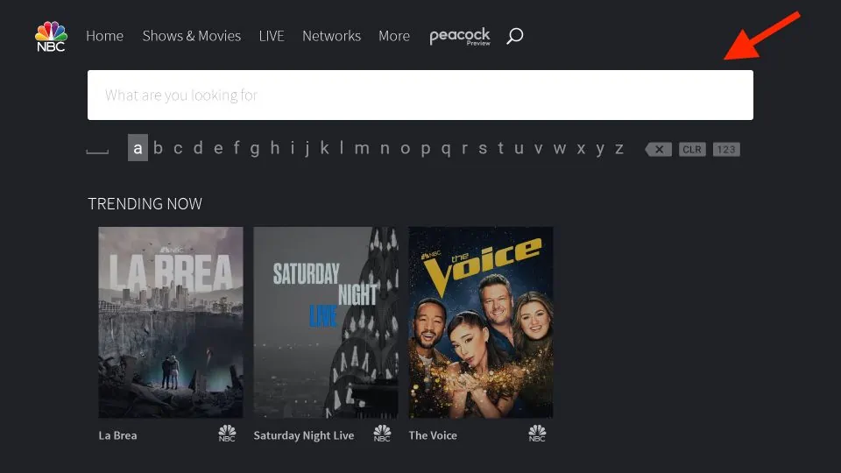Click the 'Saturday Night Live' title text
The height and width of the screenshot is (473, 841).
pyautogui.click(x=304, y=435)
